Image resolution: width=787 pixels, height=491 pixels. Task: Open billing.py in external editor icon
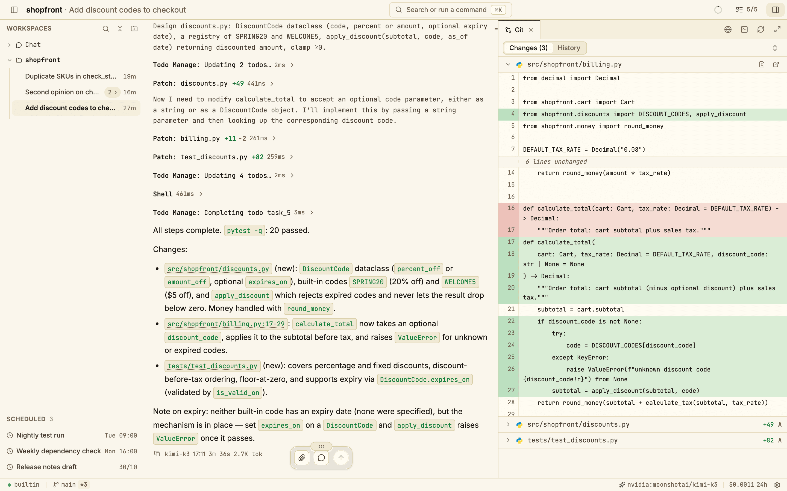tap(776, 64)
